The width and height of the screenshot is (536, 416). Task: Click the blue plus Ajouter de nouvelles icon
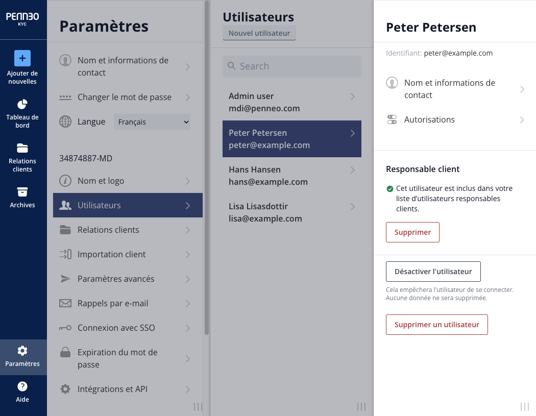click(x=22, y=58)
